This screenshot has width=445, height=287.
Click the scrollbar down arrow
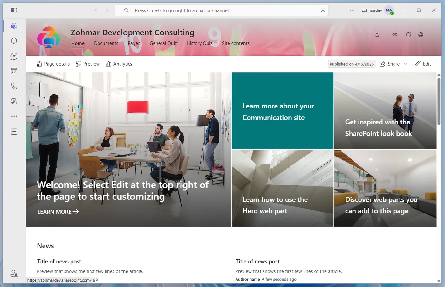(x=439, y=281)
